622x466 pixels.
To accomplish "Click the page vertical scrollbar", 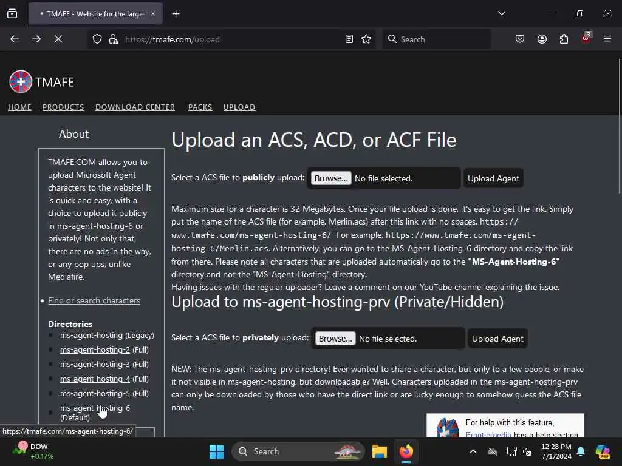I will pyautogui.click(x=619, y=127).
